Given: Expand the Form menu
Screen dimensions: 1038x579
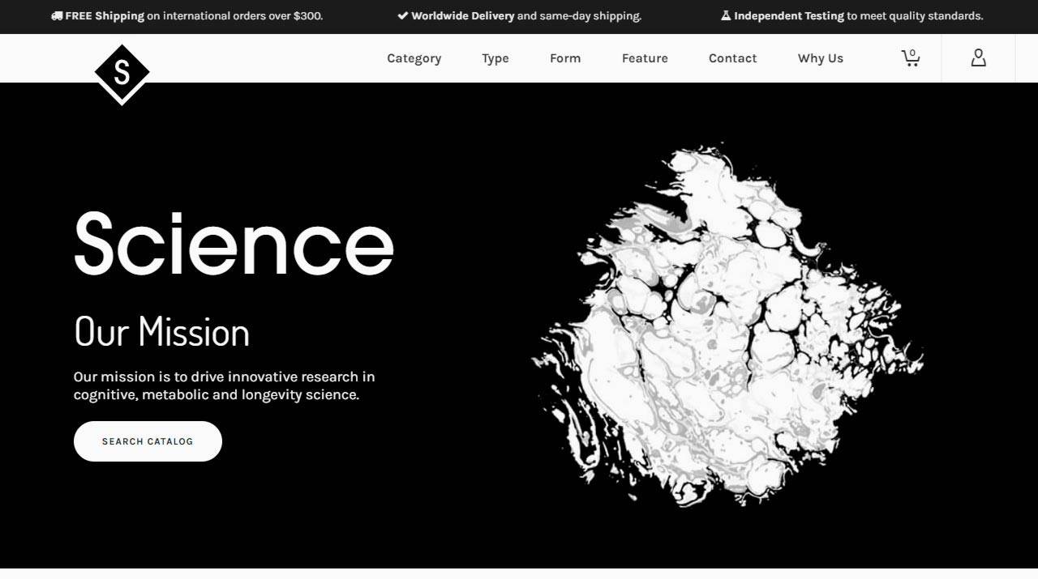Looking at the screenshot, I should (x=564, y=58).
